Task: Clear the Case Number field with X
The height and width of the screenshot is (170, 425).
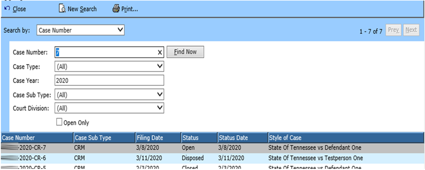Action: (160, 52)
